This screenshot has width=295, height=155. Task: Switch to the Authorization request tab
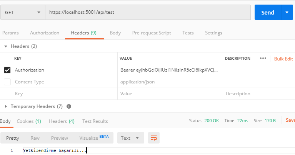click(x=45, y=33)
